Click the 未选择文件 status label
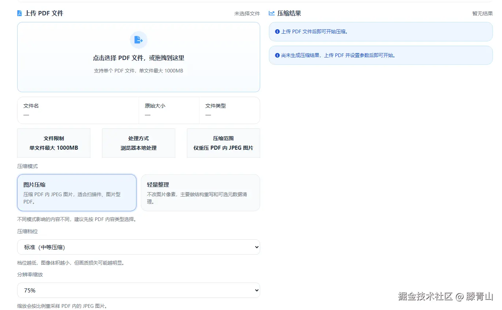Viewport: 502px width, 310px height. (x=247, y=13)
